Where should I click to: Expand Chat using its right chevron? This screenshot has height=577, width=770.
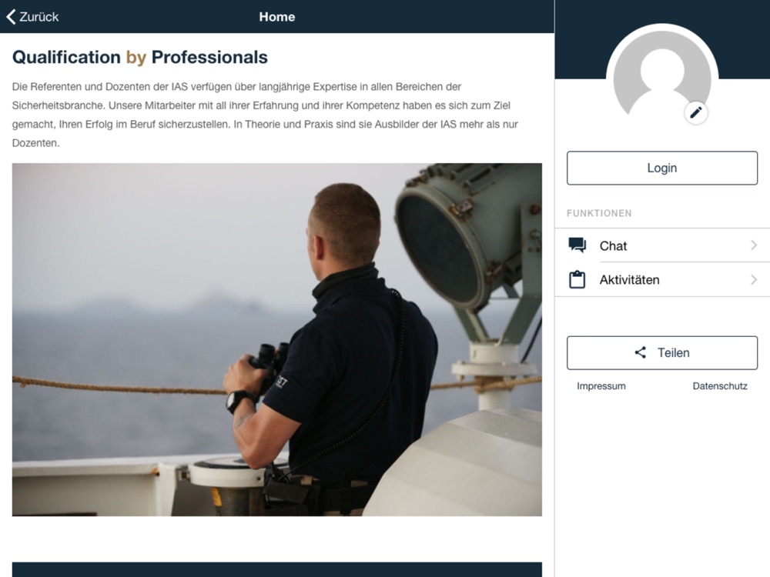pos(754,245)
